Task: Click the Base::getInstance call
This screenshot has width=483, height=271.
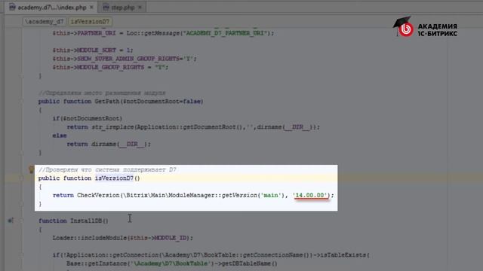Action: click(x=96, y=263)
